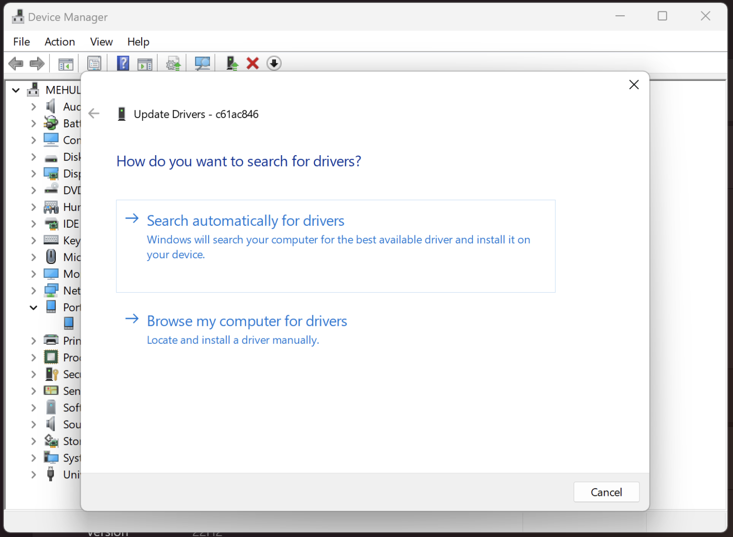Image resolution: width=733 pixels, height=537 pixels.
Task: Click Update device driver toolbar icon
Action: 232,63
